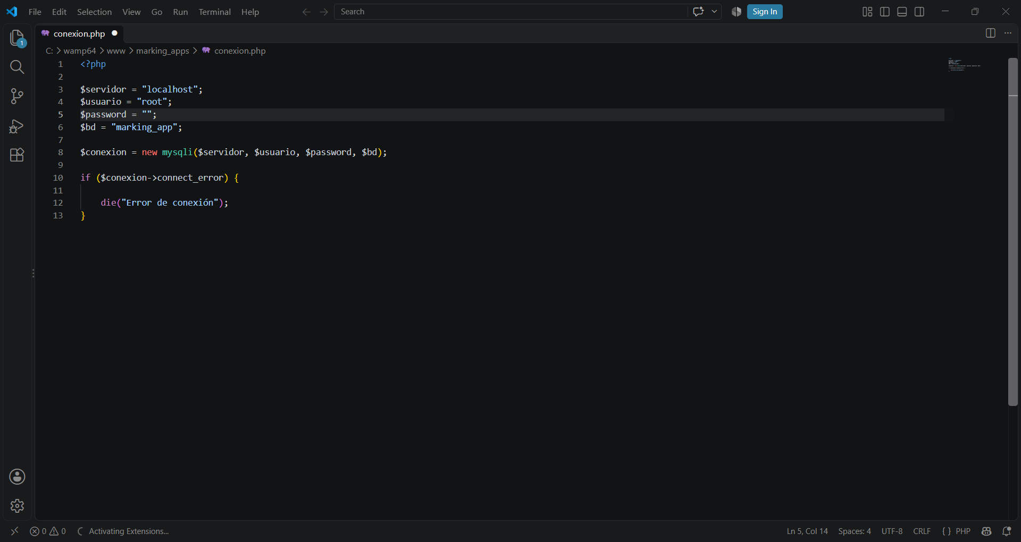
Task: Change end of line sequence CRLF
Action: click(922, 531)
